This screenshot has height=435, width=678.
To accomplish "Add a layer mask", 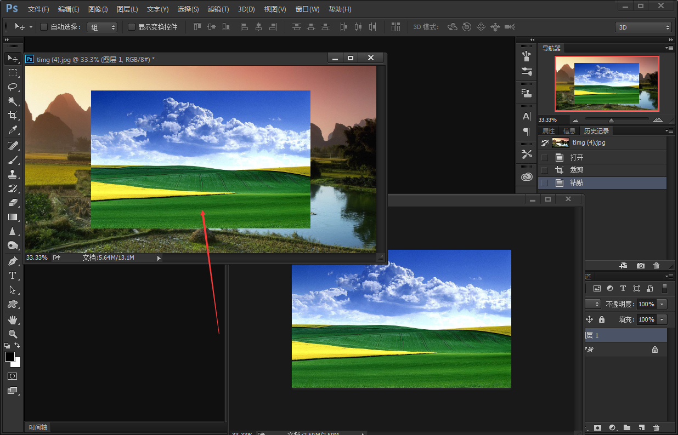I will tap(598, 427).
